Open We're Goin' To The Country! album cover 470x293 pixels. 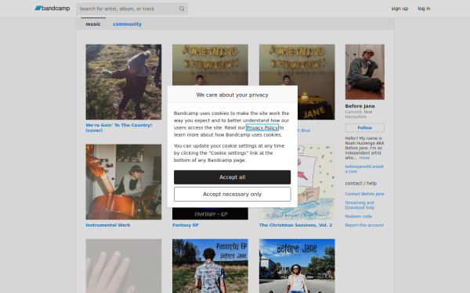(124, 82)
